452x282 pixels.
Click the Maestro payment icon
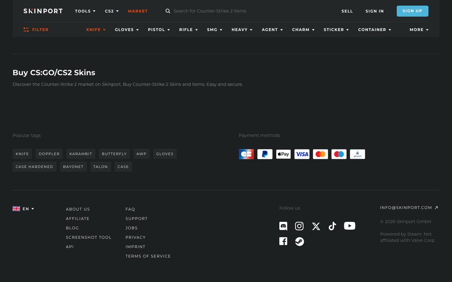click(x=339, y=154)
